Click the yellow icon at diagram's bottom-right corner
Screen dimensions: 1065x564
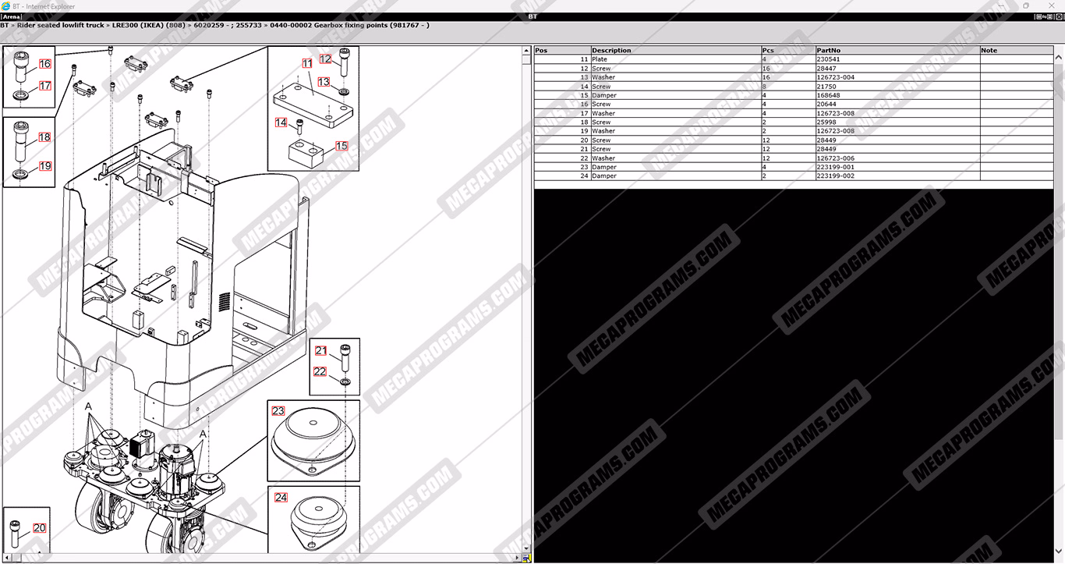point(527,559)
